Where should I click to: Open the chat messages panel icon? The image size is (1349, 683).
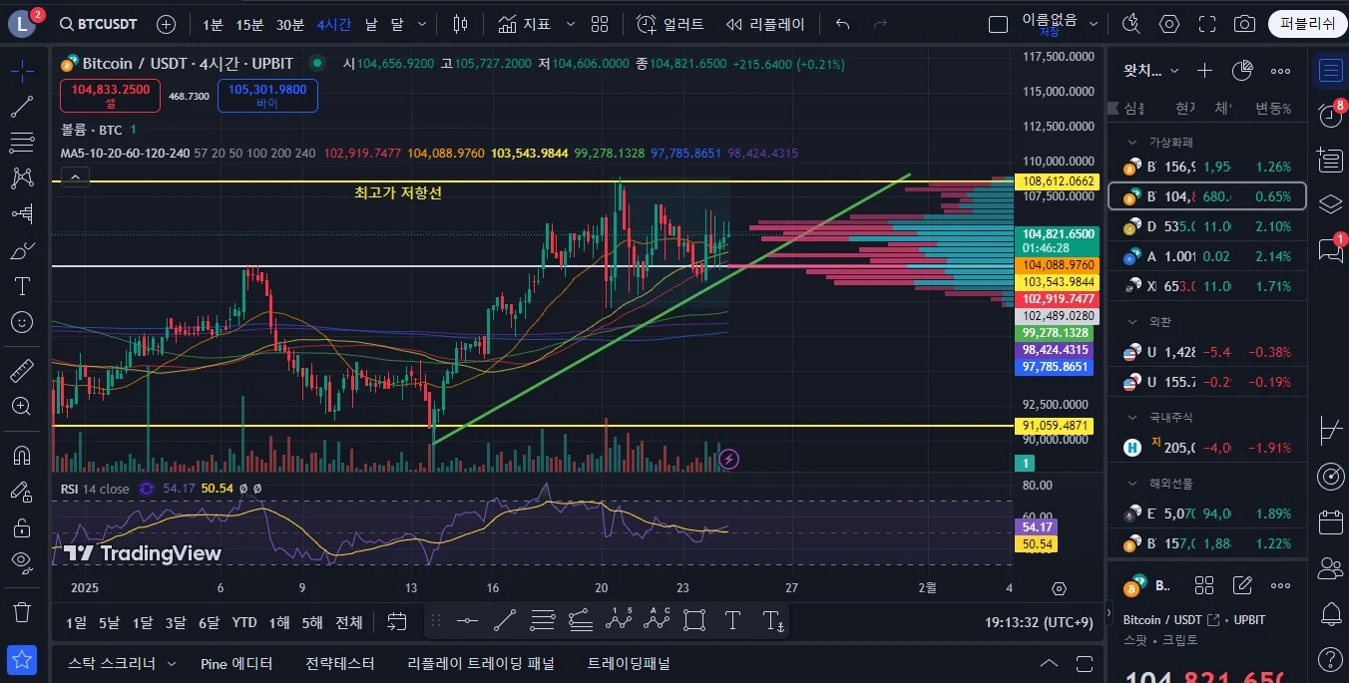pos(1330,249)
